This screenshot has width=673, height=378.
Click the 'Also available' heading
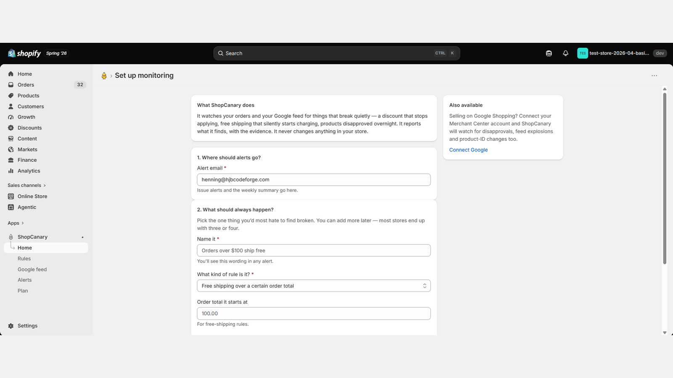466,105
